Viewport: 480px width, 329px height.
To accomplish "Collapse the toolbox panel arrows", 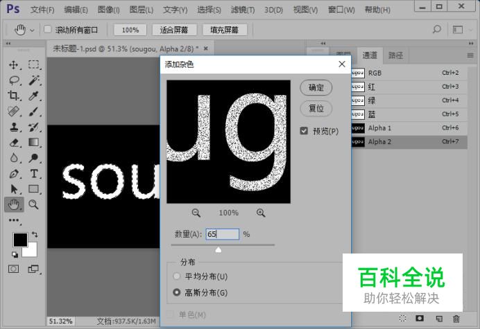I will click(8, 43).
